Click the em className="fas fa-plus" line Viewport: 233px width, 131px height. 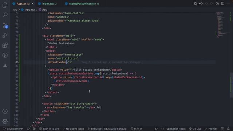(x=73, y=108)
